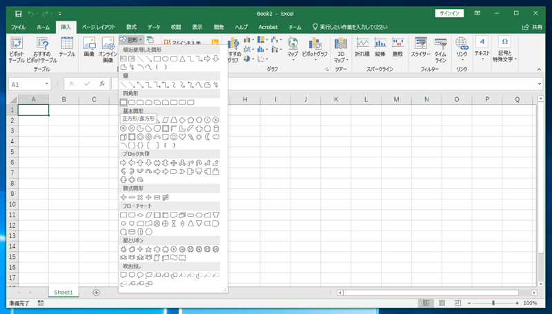Switch to the 数式 ribbon tab
552x314 pixels.
coord(131,27)
